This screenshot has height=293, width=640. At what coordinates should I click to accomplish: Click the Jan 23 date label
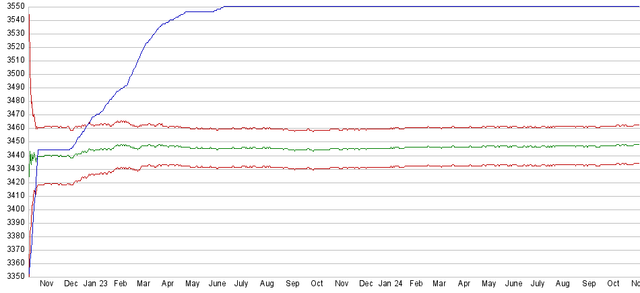tap(95, 284)
